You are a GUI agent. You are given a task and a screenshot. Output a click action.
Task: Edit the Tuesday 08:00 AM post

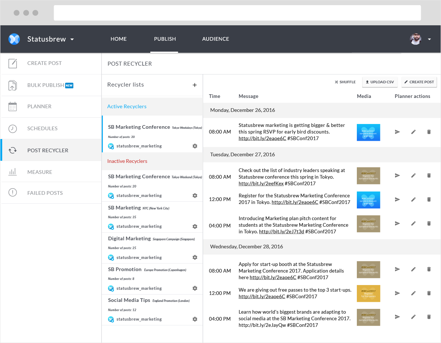(413, 176)
